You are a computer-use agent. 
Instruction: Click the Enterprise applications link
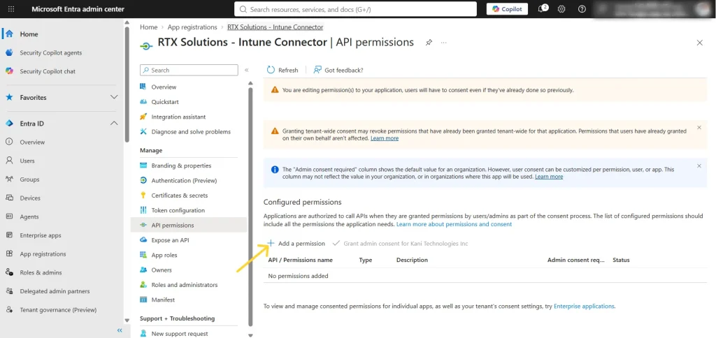[x=584, y=307]
